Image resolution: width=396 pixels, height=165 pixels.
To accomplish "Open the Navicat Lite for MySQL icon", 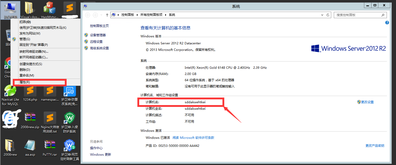I will click(x=10, y=92).
